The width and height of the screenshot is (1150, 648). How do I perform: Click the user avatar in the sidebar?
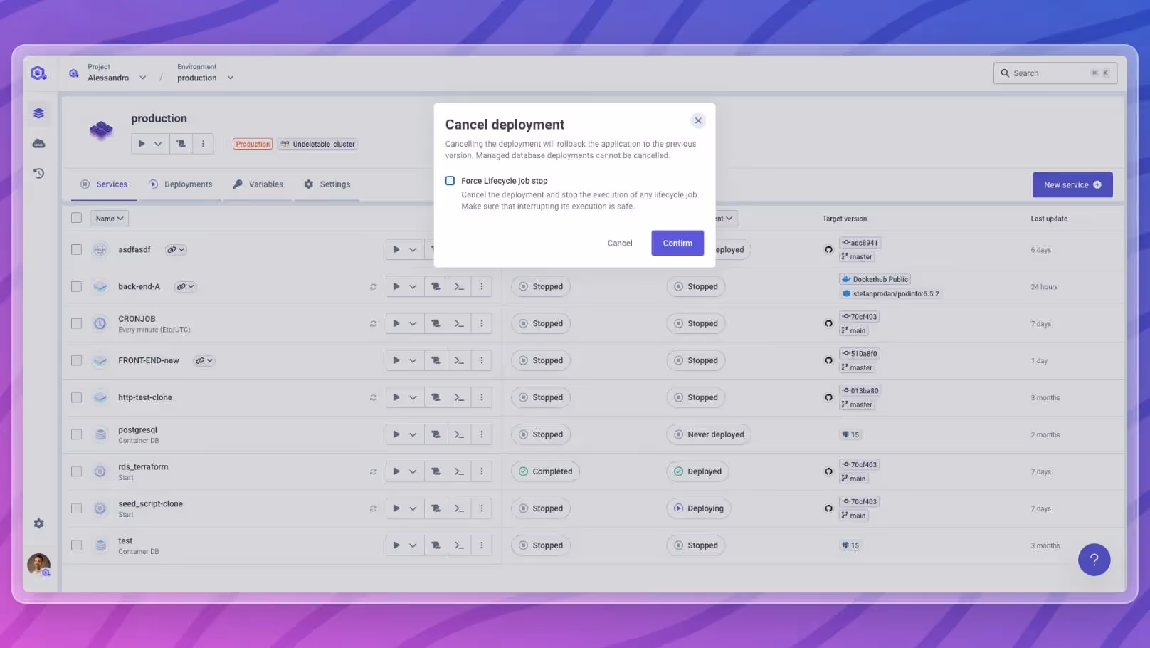(x=38, y=565)
